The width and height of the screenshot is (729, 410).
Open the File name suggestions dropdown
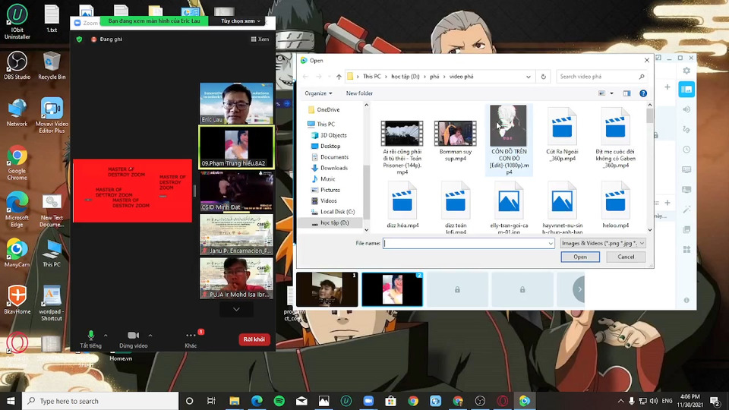(551, 243)
